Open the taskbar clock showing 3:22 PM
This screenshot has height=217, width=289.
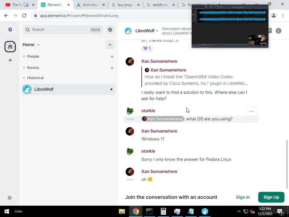(265, 211)
